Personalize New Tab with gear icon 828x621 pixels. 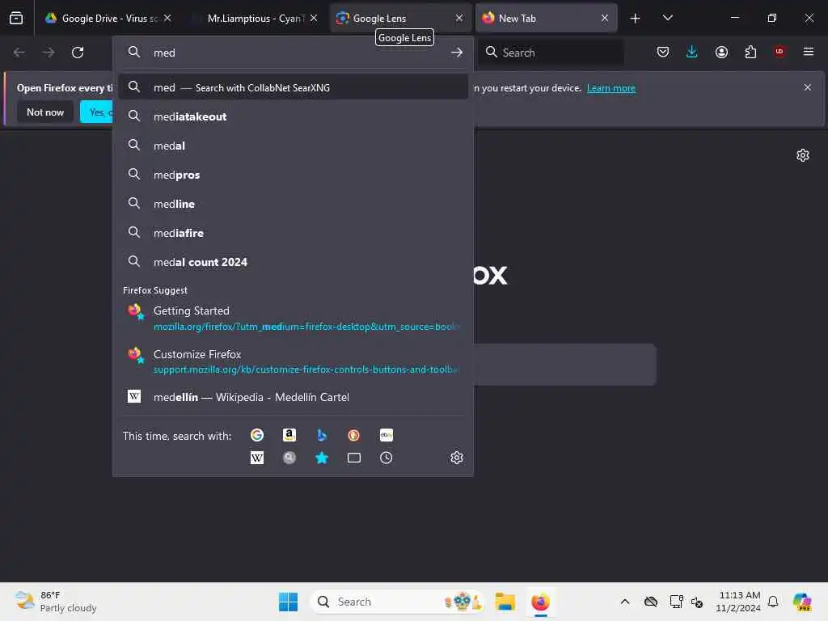tap(803, 155)
